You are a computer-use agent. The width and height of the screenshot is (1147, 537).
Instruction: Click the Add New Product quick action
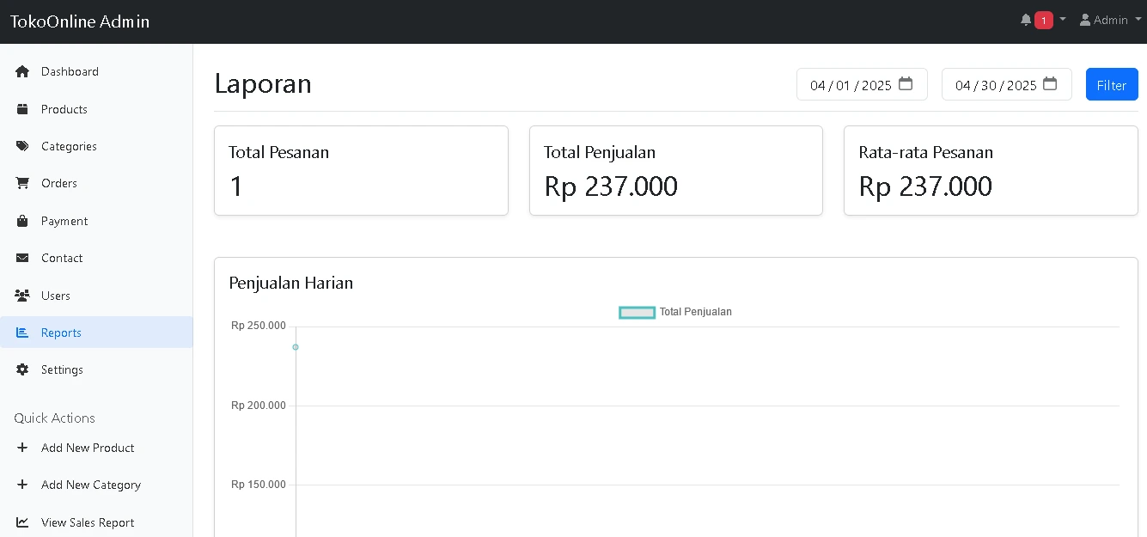tap(96, 448)
